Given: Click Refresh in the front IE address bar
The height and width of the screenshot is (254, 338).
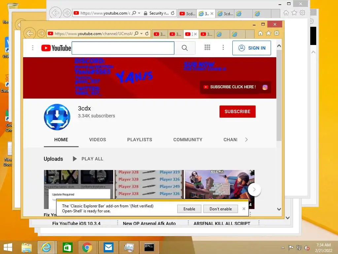Looking at the screenshot, I should 147,33.
